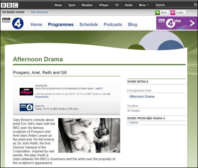Go to the Schedule tab
Viewport: 198px width, 168px height.
tap(89, 25)
